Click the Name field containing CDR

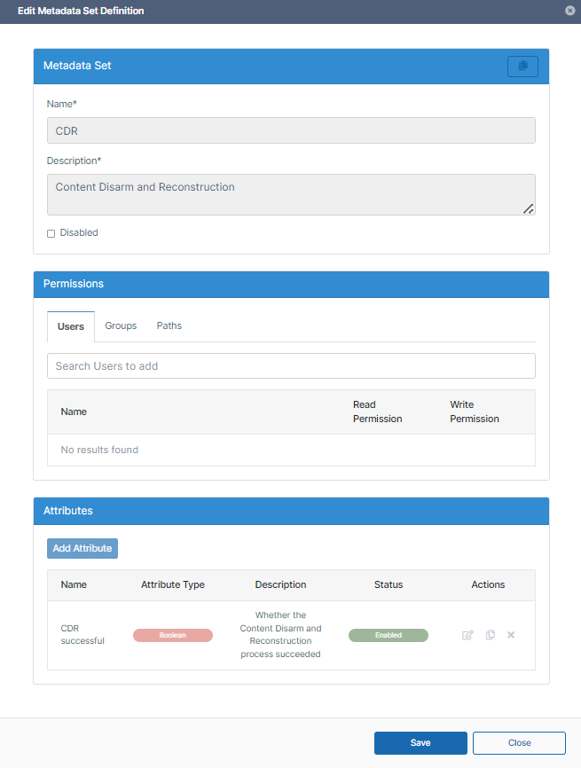(x=291, y=130)
